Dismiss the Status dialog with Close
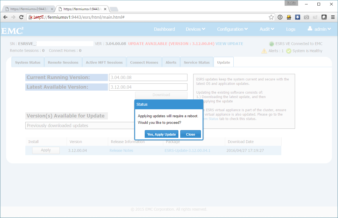338x218 pixels. point(190,134)
